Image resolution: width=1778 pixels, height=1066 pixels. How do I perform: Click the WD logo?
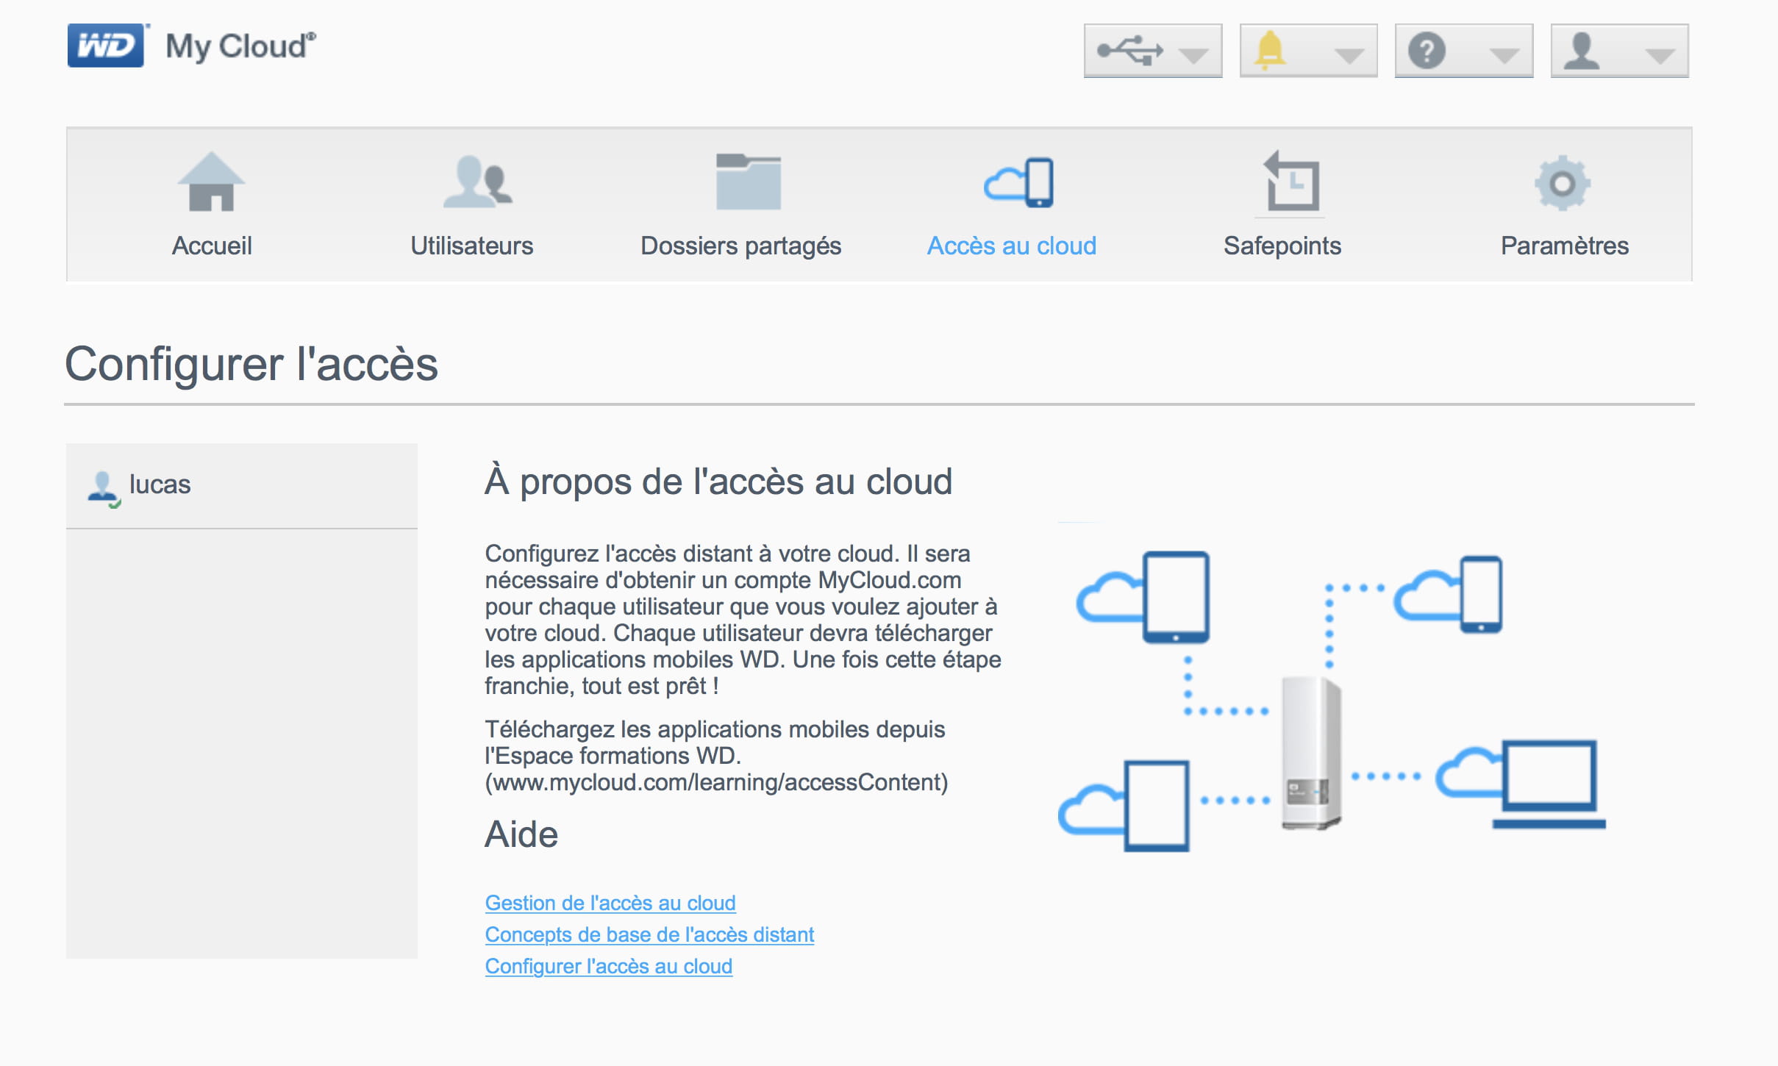coord(107,46)
